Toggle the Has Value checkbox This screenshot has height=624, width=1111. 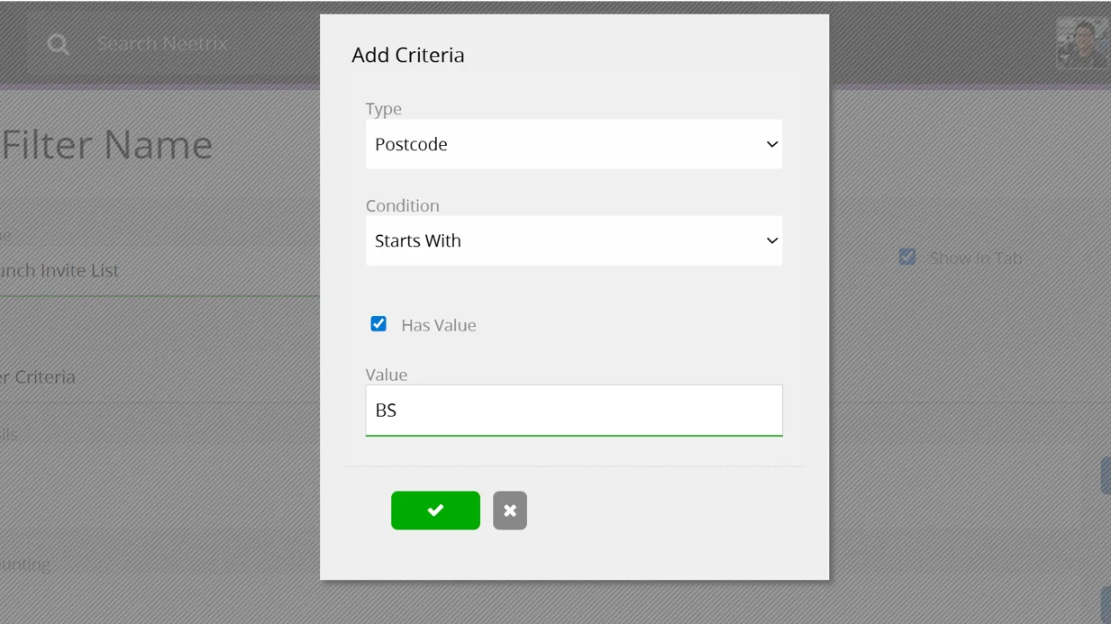[378, 324]
